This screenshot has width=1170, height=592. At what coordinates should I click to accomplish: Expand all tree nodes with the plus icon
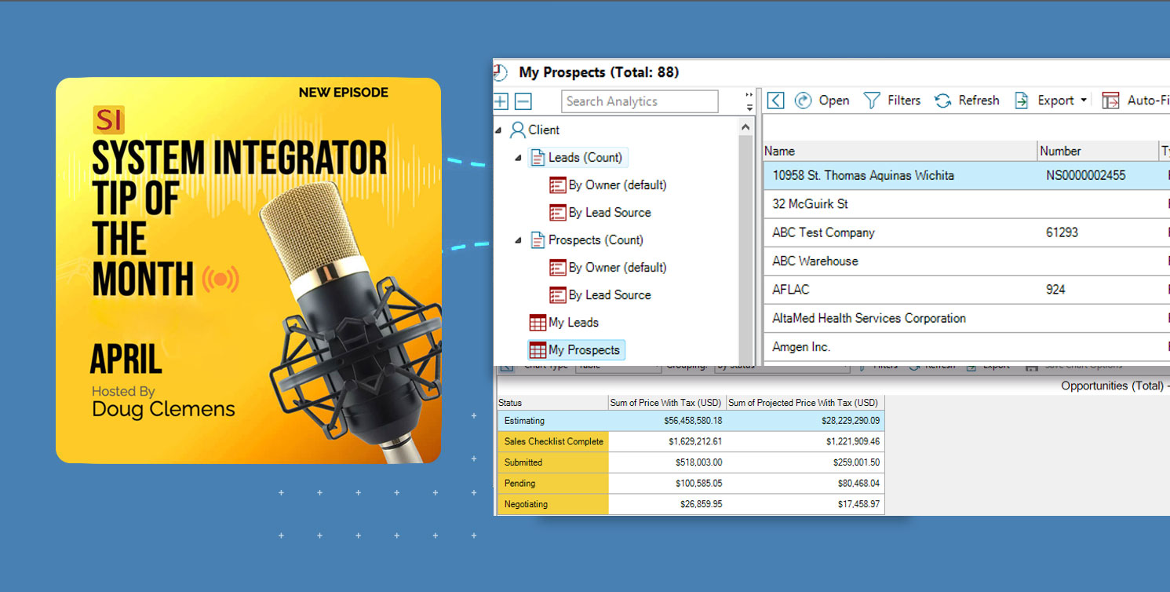click(501, 100)
